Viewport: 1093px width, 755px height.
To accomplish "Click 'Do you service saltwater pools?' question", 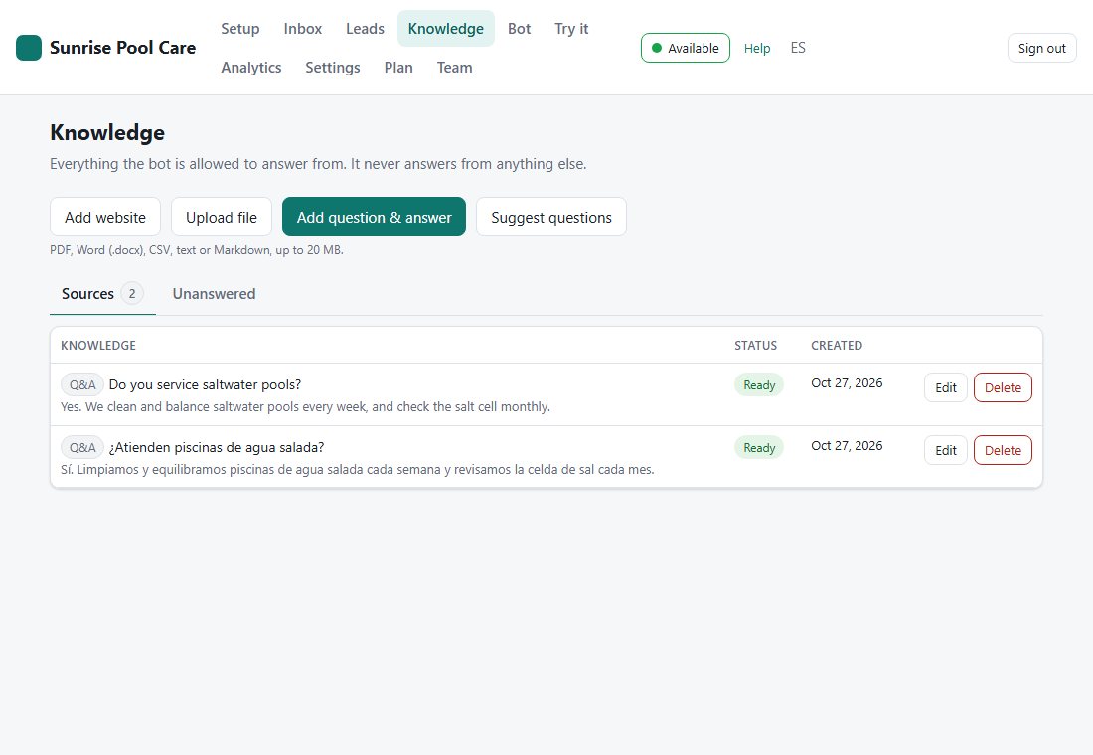I will 205,384.
